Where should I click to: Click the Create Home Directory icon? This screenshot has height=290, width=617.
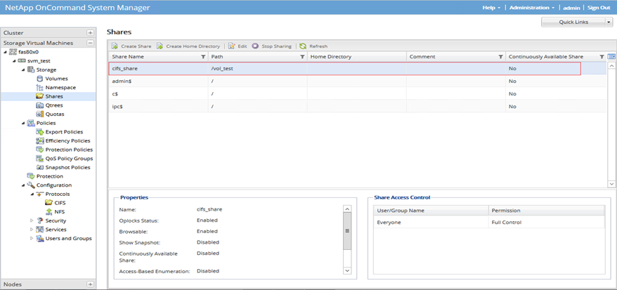pos(160,46)
